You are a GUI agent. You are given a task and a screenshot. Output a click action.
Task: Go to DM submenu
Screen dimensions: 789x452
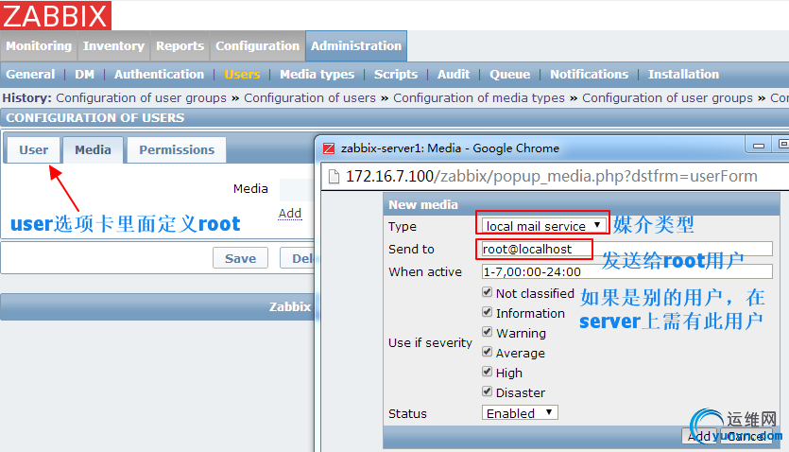coord(84,75)
